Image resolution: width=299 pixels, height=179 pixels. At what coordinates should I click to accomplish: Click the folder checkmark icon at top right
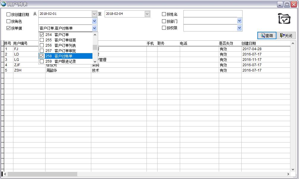pos(284,19)
